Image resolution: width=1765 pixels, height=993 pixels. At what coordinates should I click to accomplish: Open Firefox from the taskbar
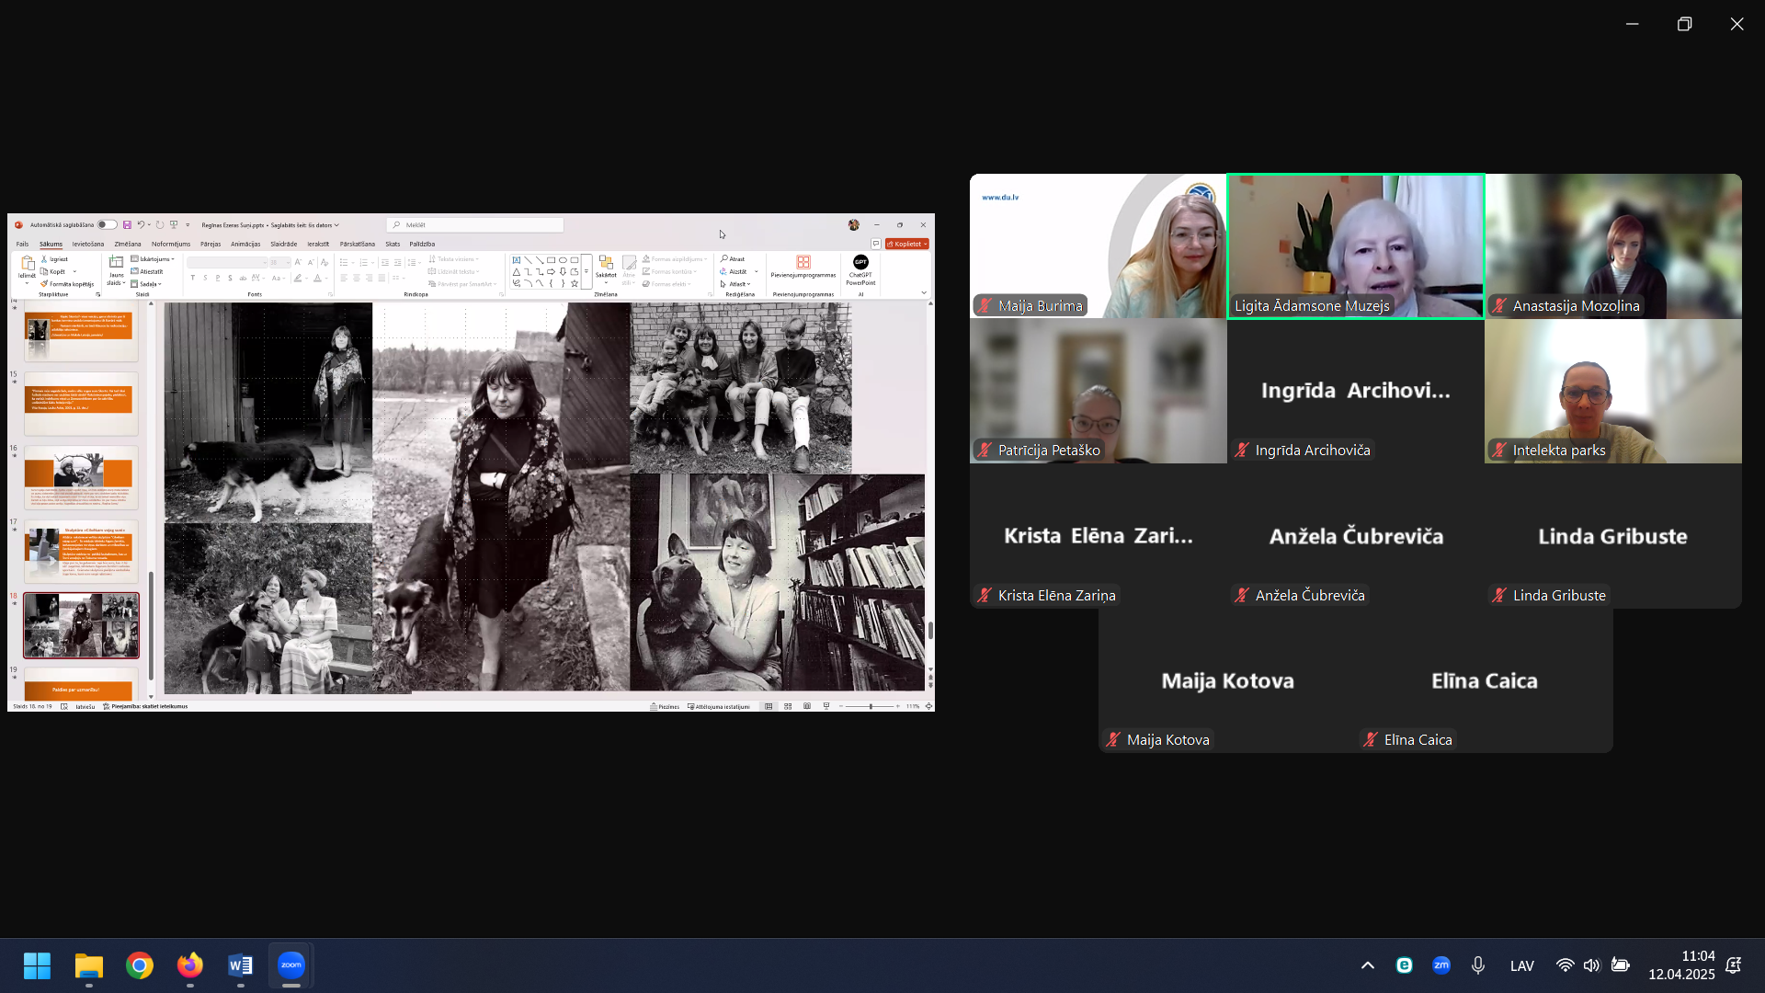coord(190,965)
